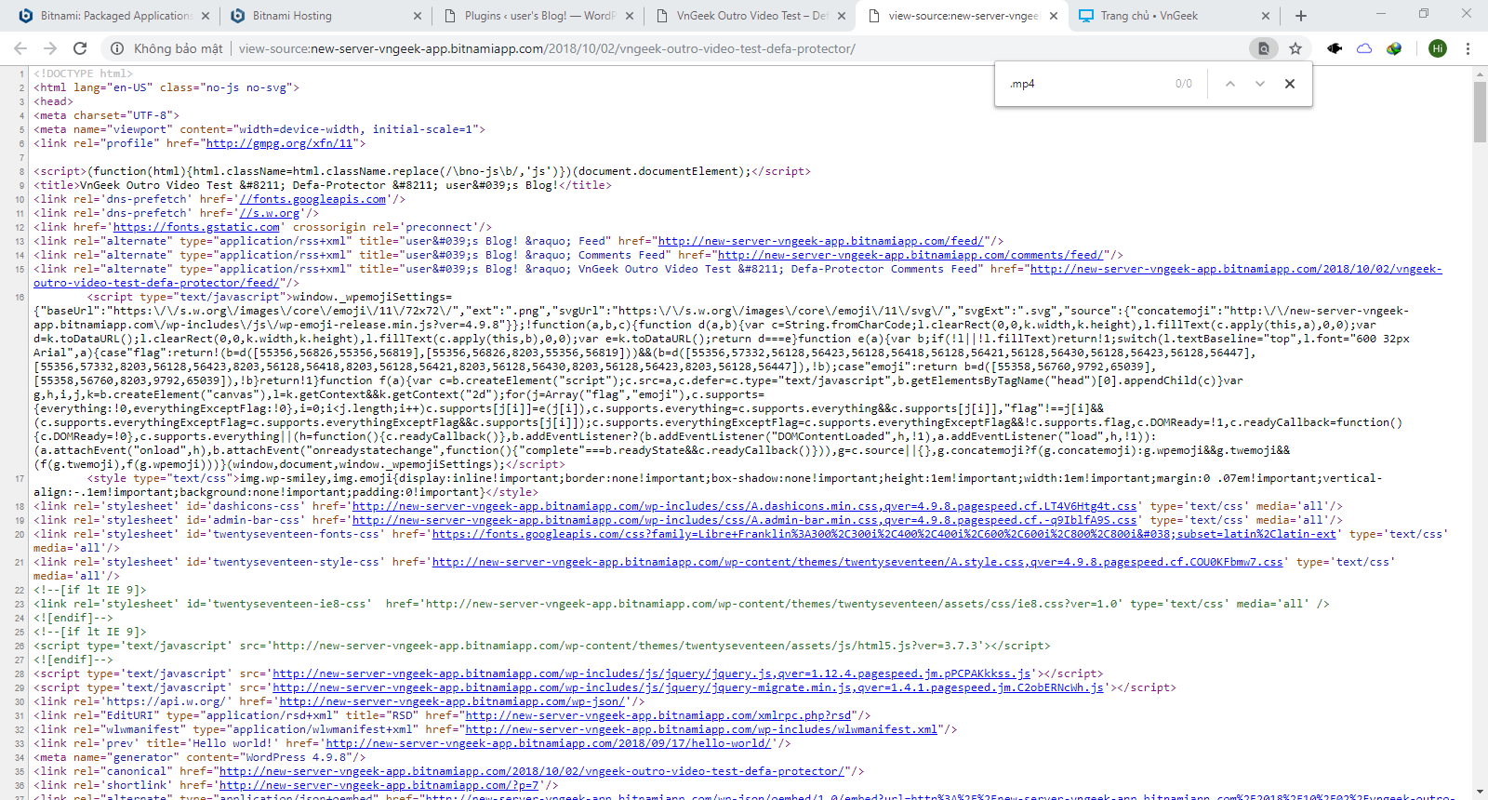Open the jquery-migrate.min.js script link
Viewport: 1488px width, 800px height.
click(687, 687)
